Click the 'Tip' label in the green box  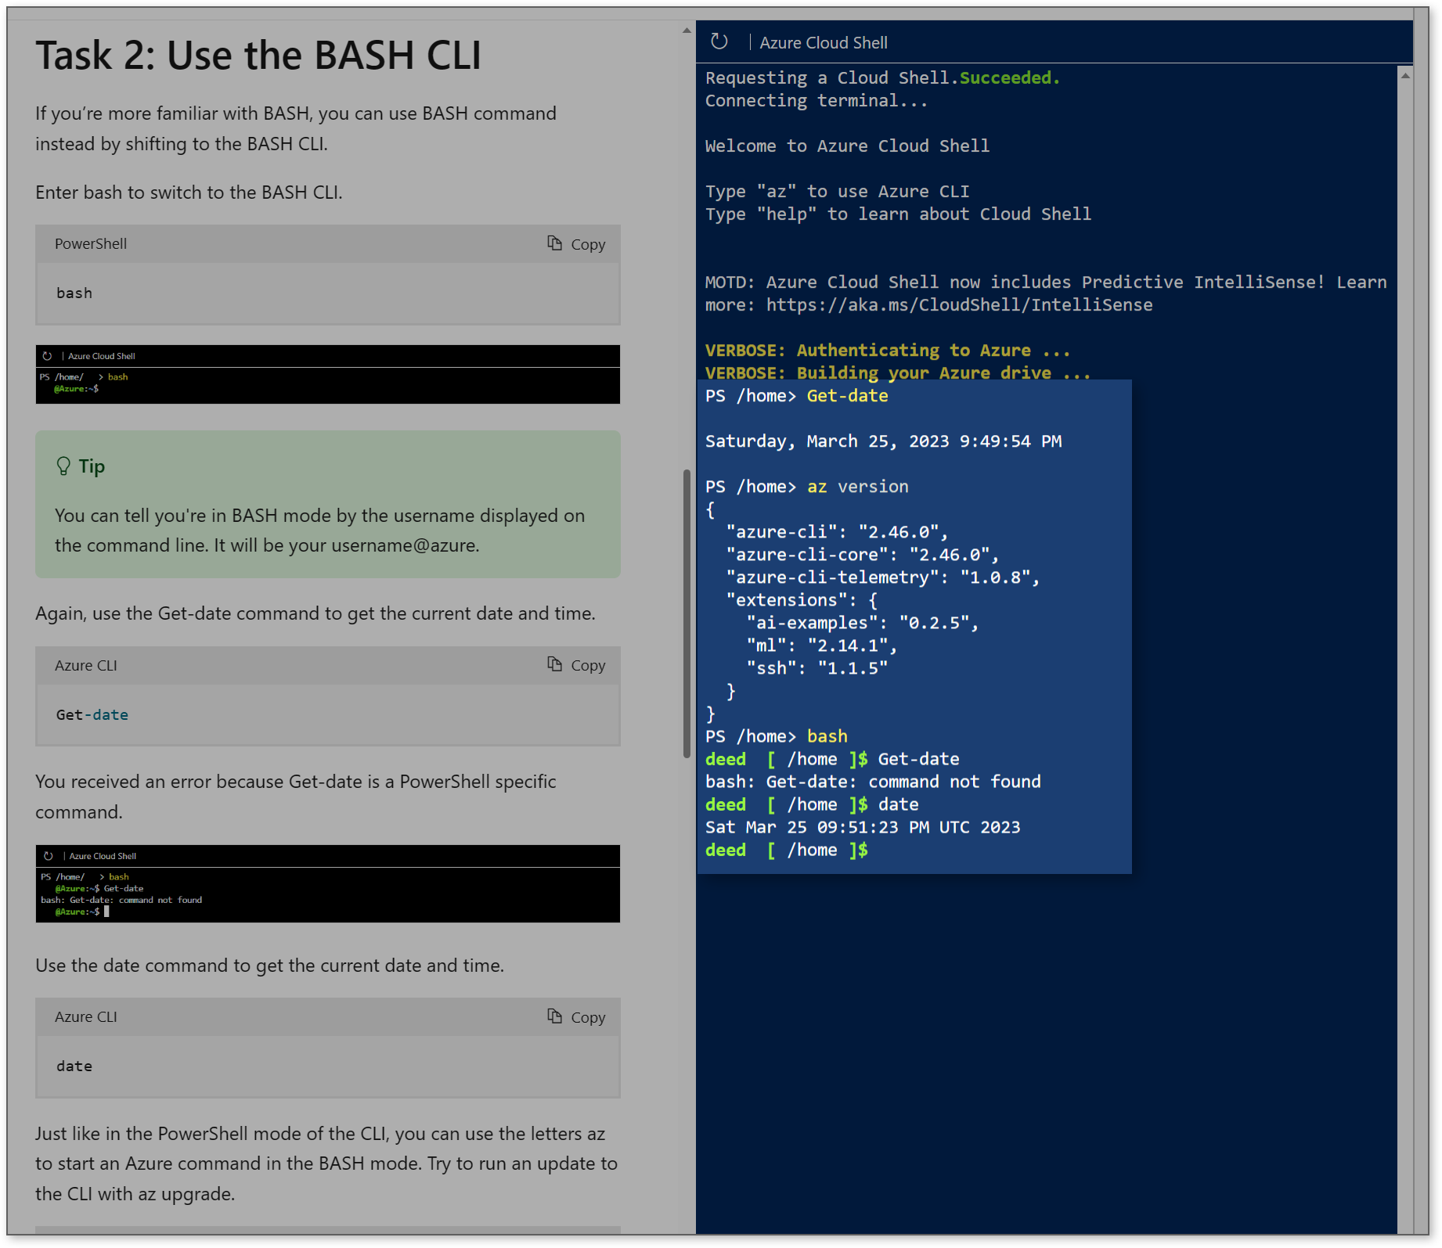click(x=92, y=466)
